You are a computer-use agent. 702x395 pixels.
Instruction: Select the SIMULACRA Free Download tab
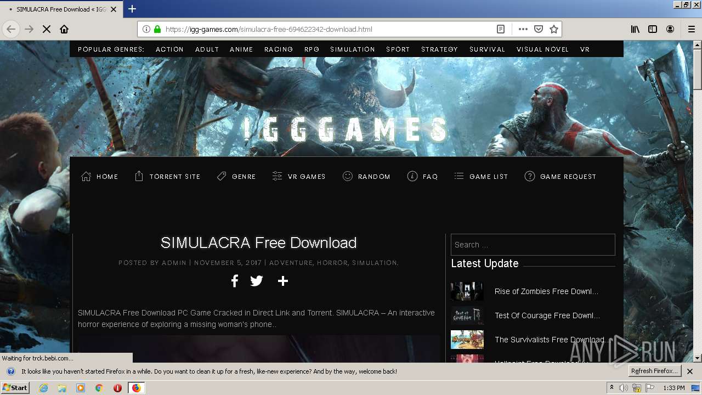pyautogui.click(x=61, y=9)
